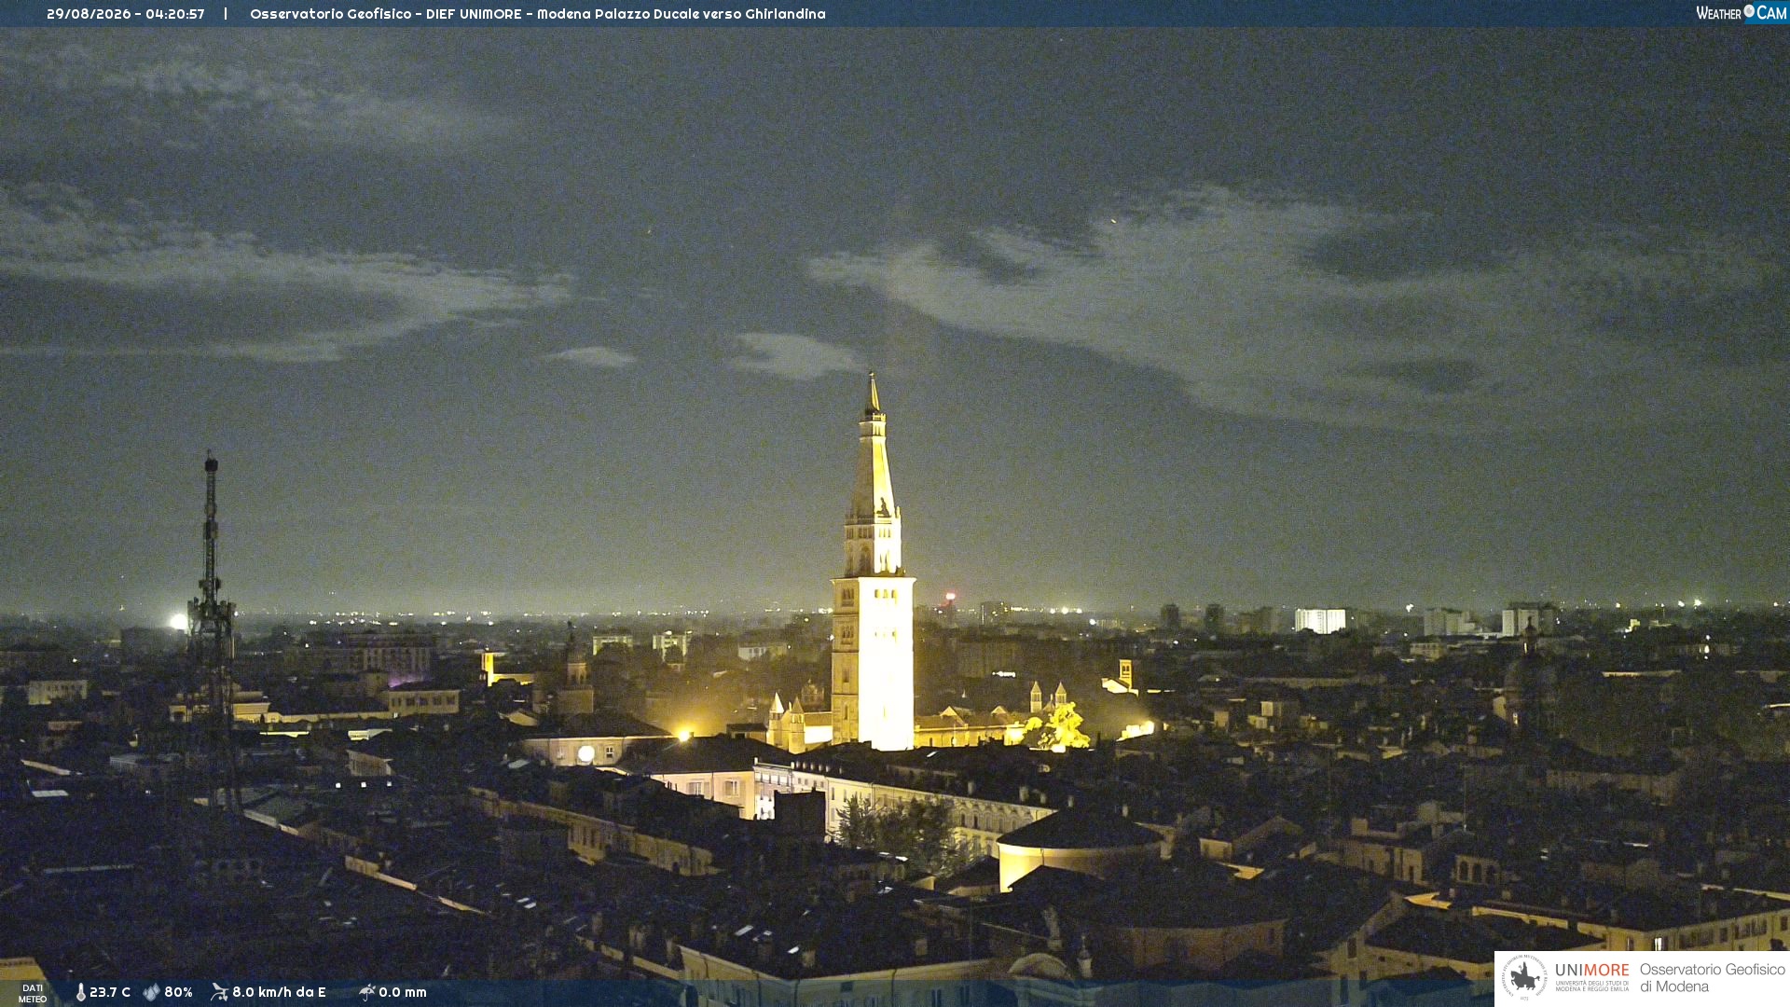
Task: Click the rain umbrella icon
Action: pos(367,992)
